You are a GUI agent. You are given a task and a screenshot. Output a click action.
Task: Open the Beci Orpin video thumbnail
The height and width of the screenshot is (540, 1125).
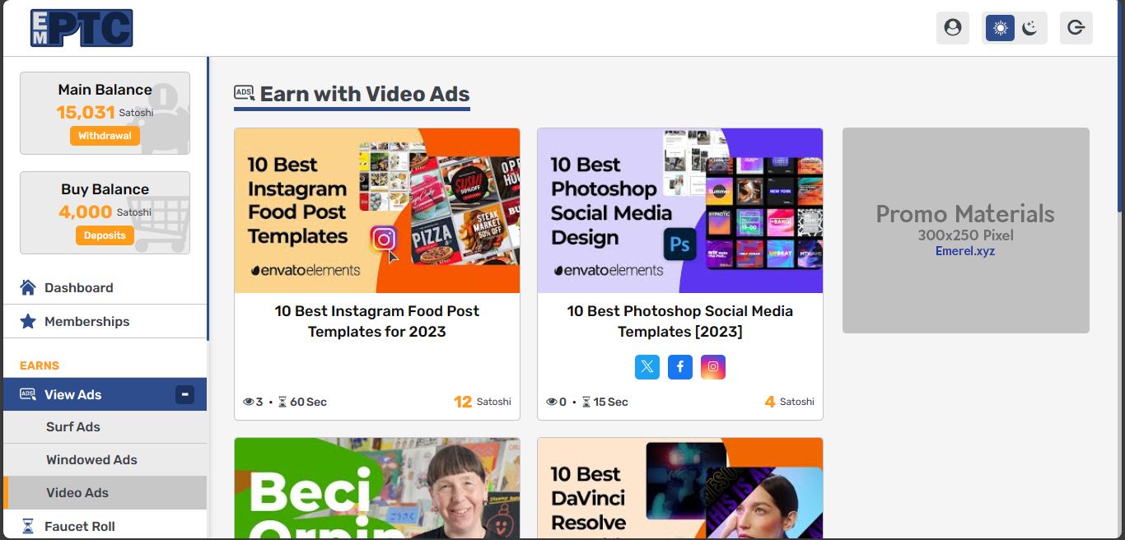[377, 489]
